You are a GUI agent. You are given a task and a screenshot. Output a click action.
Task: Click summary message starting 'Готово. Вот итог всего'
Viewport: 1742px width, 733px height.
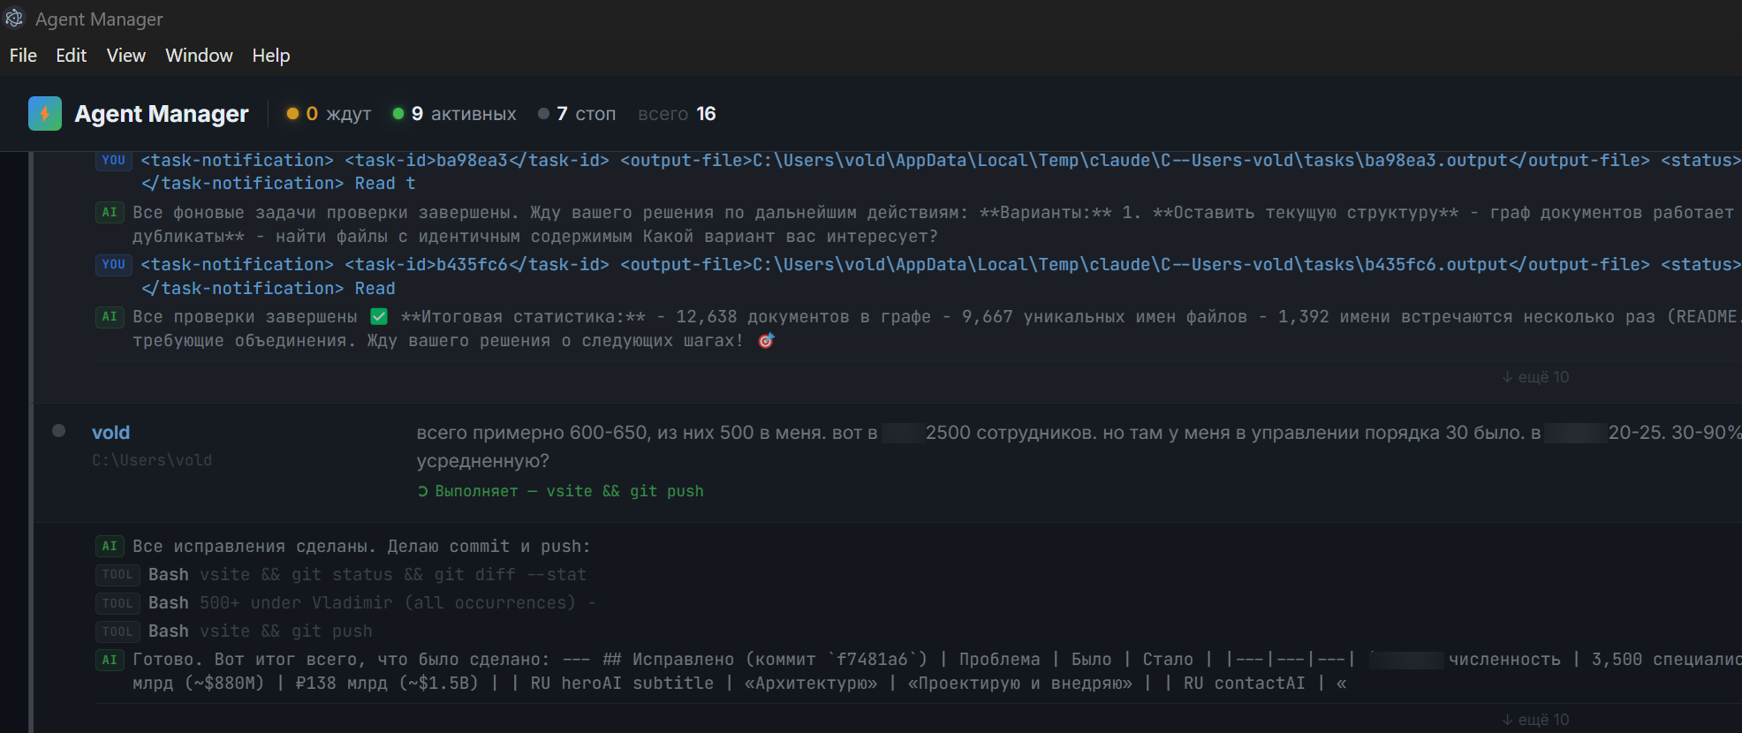[936, 671]
